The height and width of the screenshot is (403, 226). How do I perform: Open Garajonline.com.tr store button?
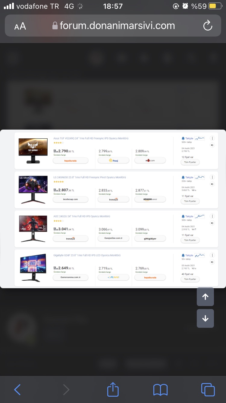[113, 238]
